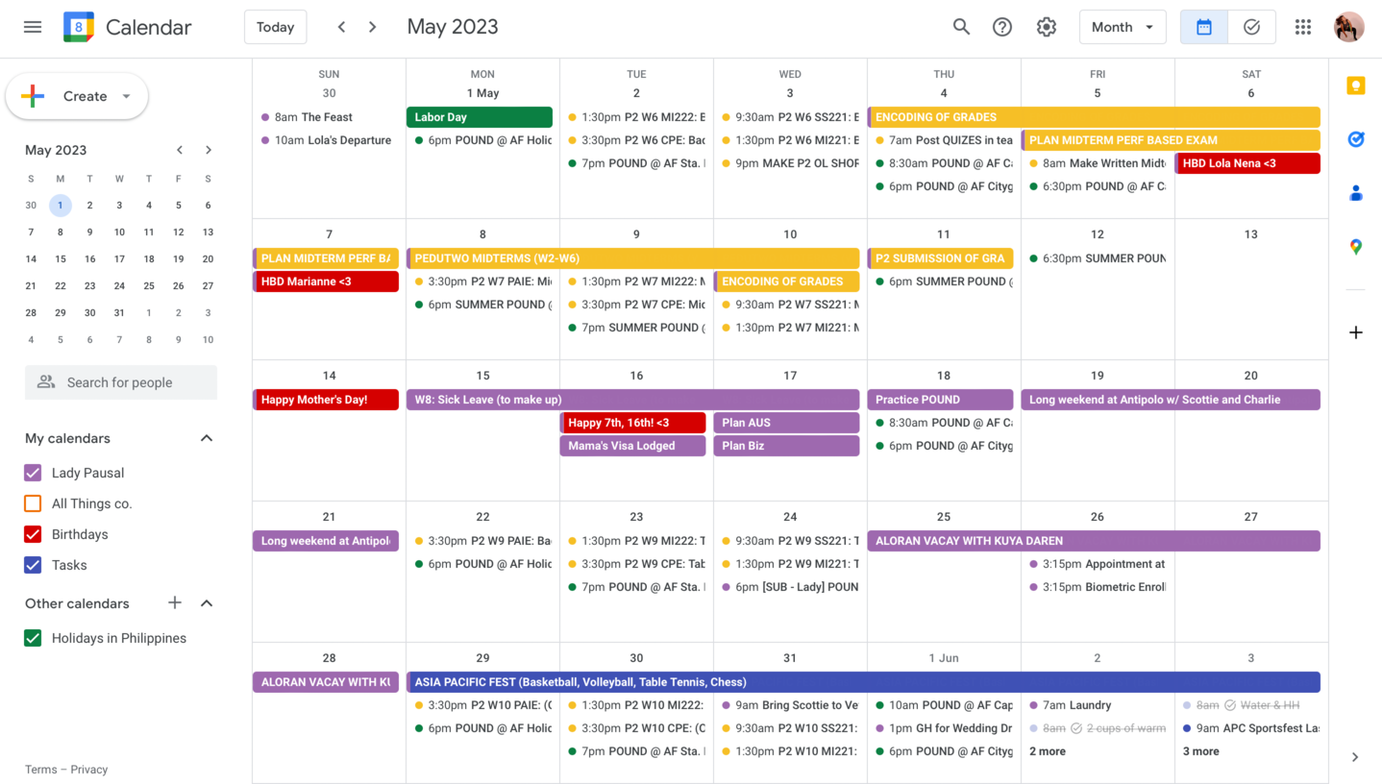Open the Create button dropdown
Viewport: 1382px width, 784px height.
[126, 96]
